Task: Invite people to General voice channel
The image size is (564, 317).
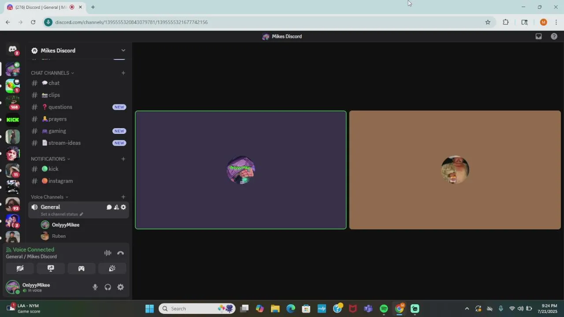Action: pos(116,207)
